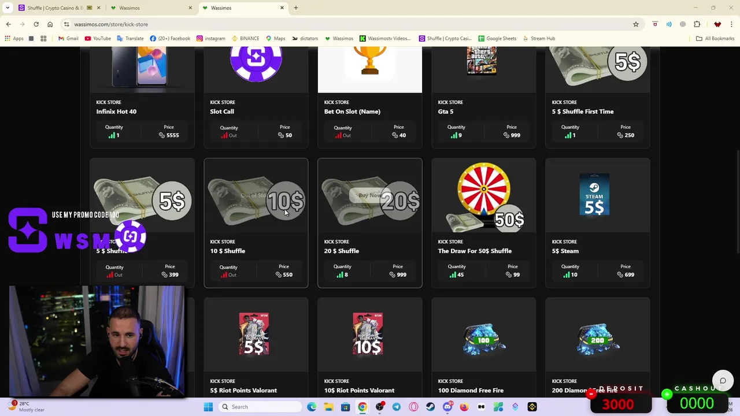Click the 200 Diamond Free Fire image

[x=598, y=338]
